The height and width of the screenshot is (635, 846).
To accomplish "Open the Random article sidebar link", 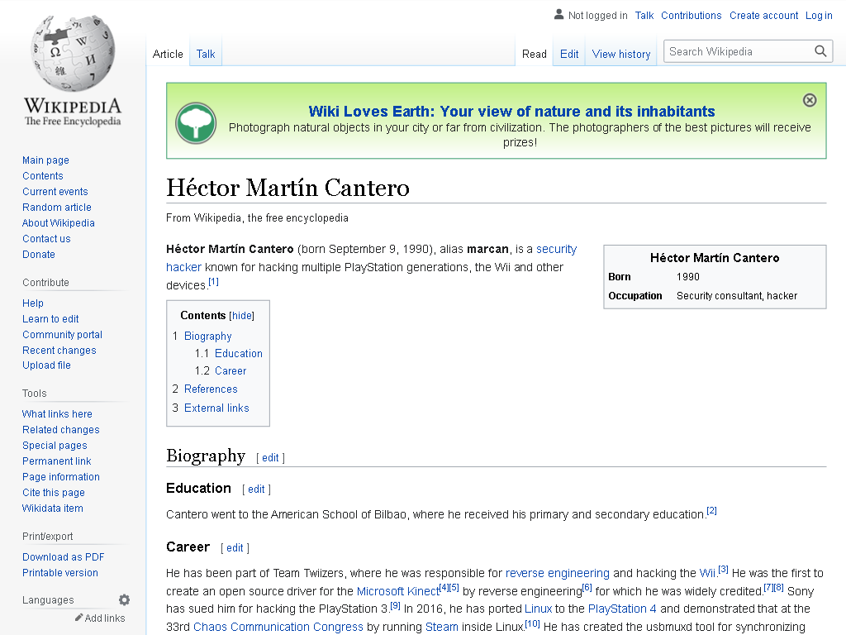I will [57, 208].
